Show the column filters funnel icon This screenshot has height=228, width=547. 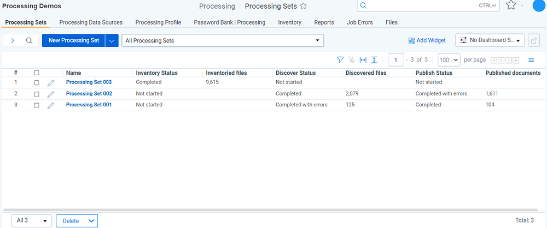pos(340,60)
